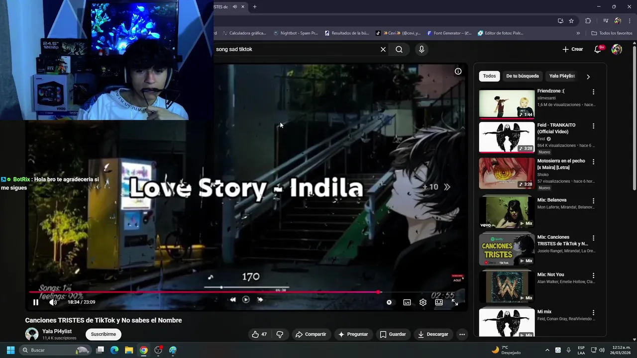Like the video with thumbs up
The image size is (637, 358).
(x=259, y=334)
